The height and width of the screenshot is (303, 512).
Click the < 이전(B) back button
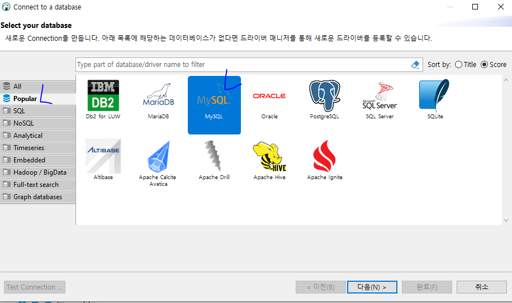[x=321, y=287]
